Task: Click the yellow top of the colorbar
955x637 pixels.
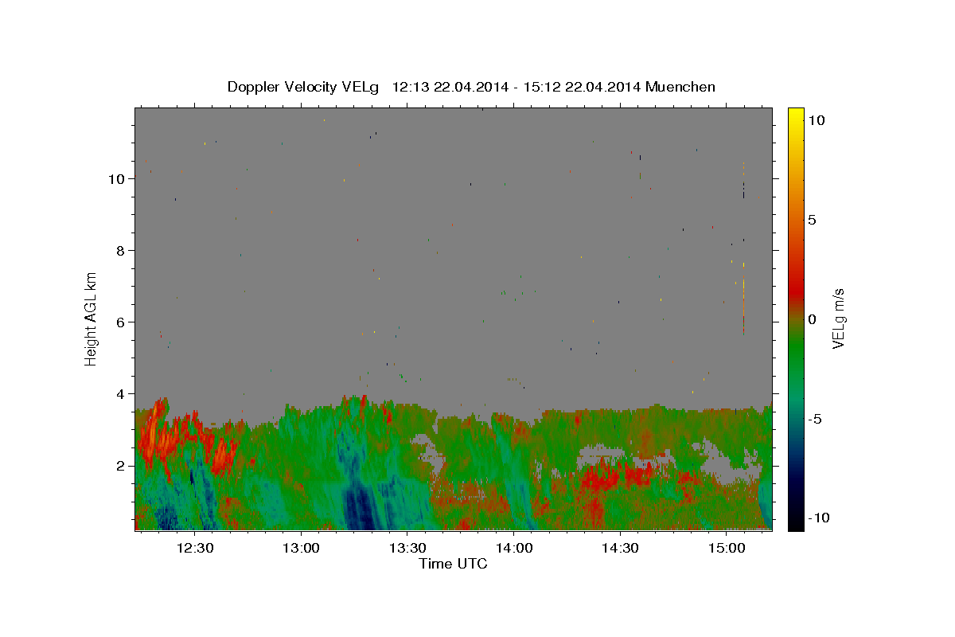Action: [x=795, y=115]
